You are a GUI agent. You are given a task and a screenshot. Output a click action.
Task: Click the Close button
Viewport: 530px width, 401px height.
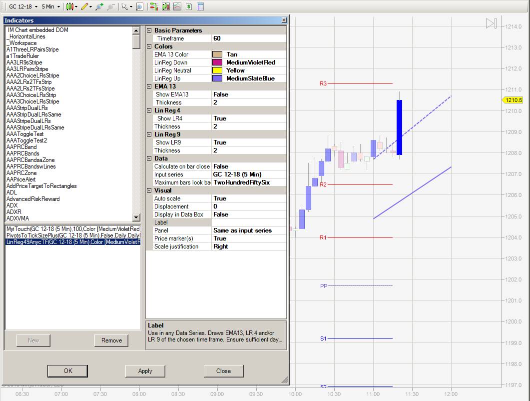click(x=223, y=371)
